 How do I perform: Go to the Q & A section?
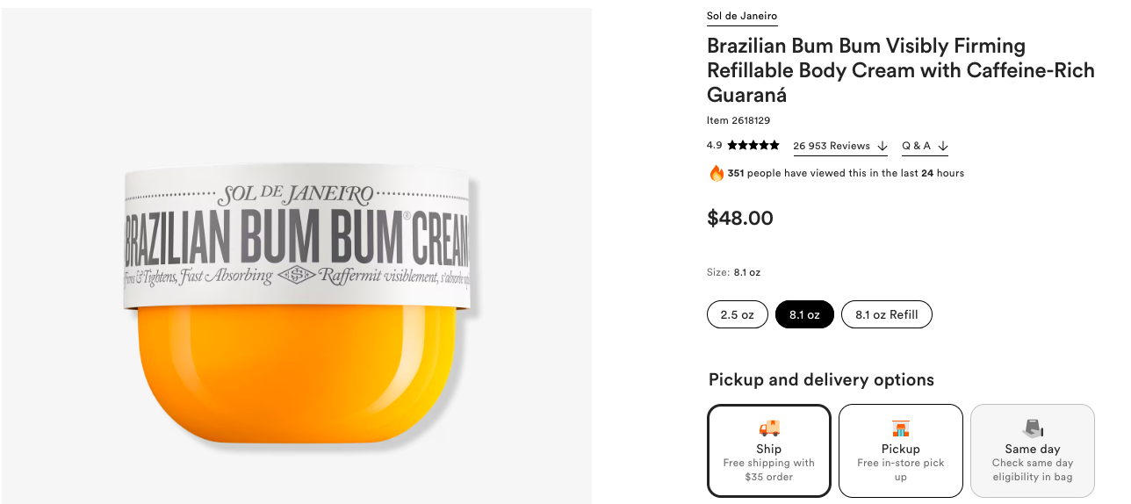[x=916, y=146]
